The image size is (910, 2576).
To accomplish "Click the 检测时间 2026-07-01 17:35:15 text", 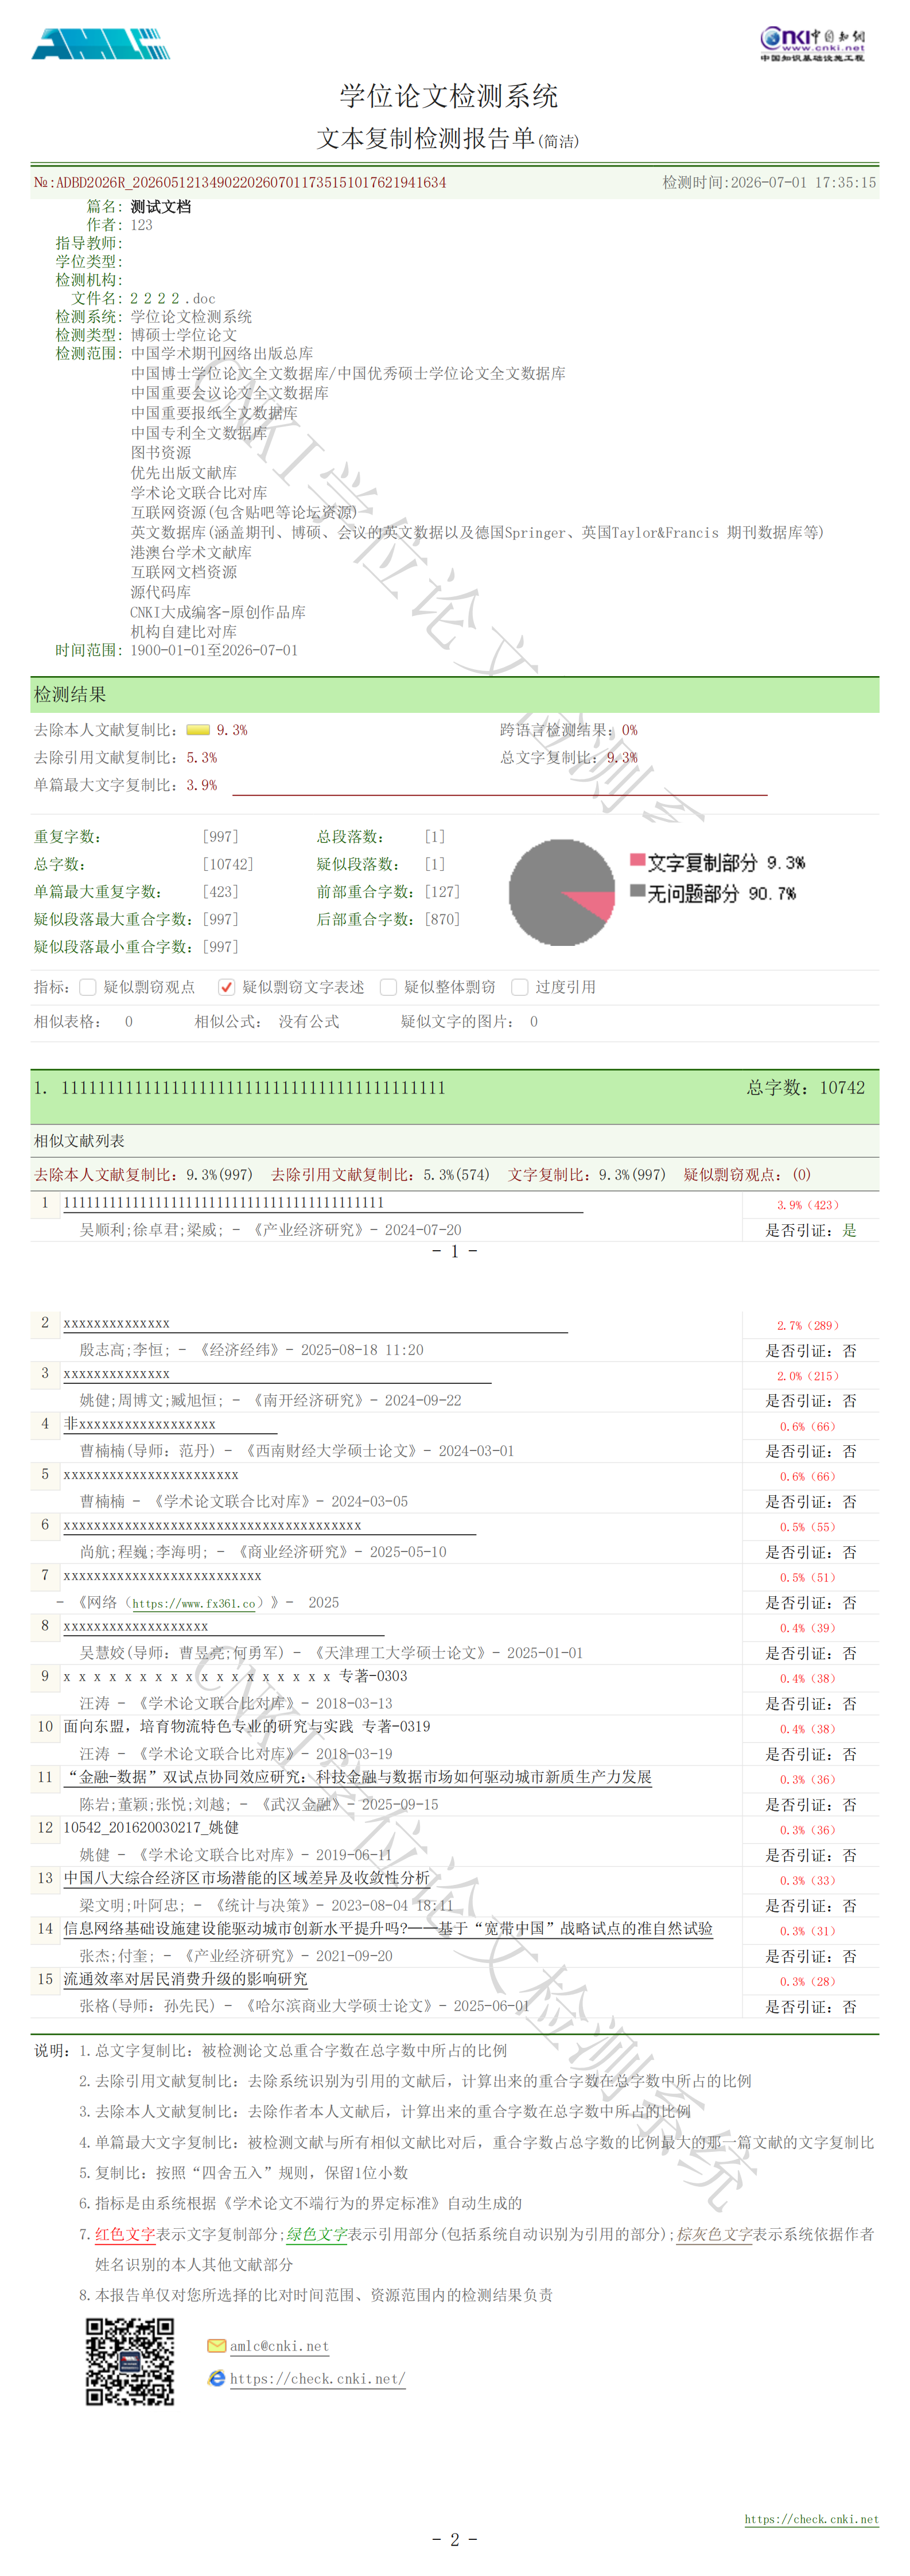I will click(x=769, y=183).
